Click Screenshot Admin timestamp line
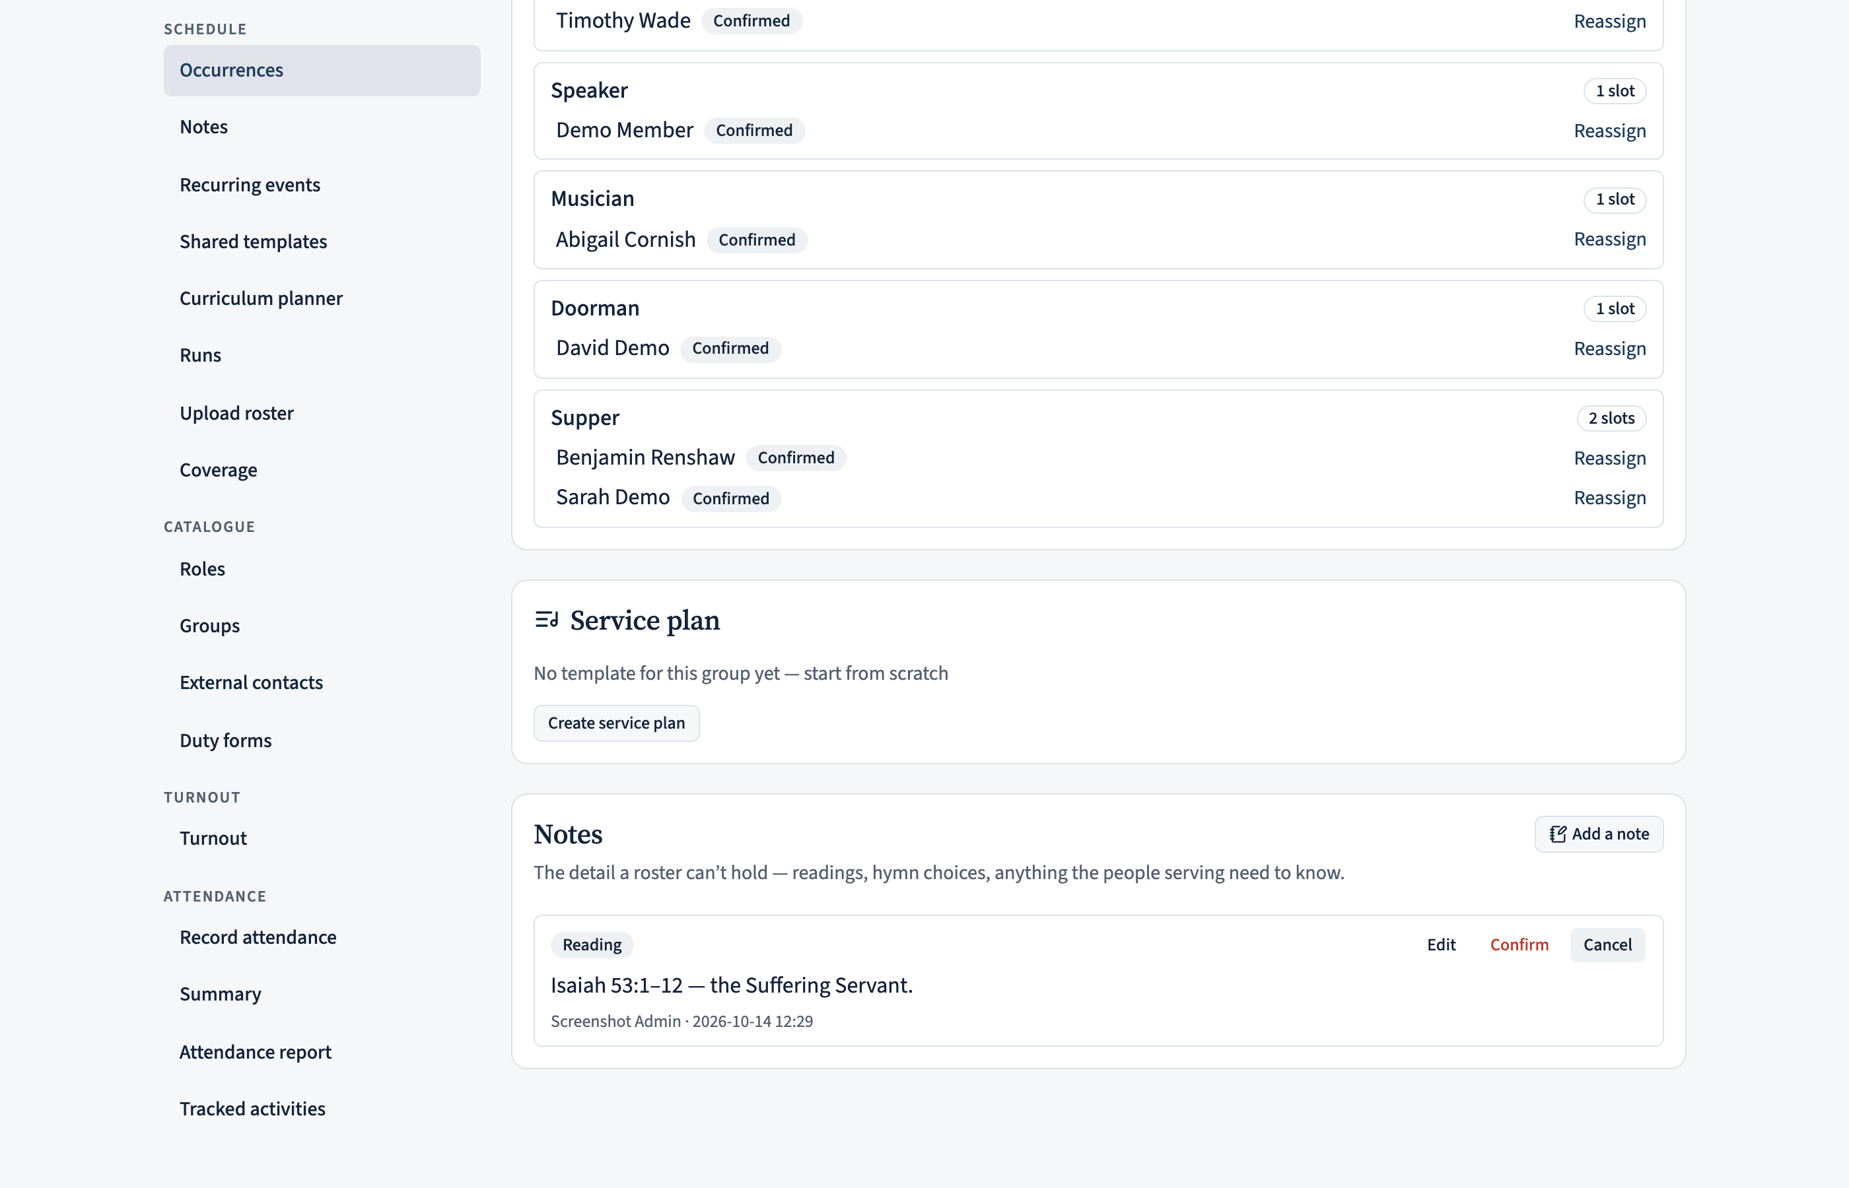1849x1188 pixels. click(682, 1022)
